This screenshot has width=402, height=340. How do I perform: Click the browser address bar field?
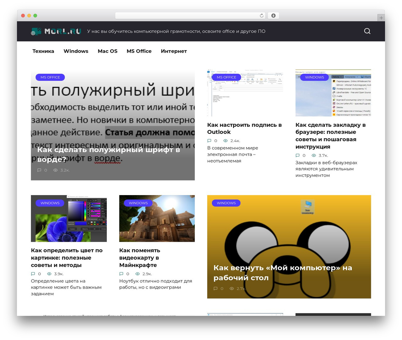pos(190,16)
